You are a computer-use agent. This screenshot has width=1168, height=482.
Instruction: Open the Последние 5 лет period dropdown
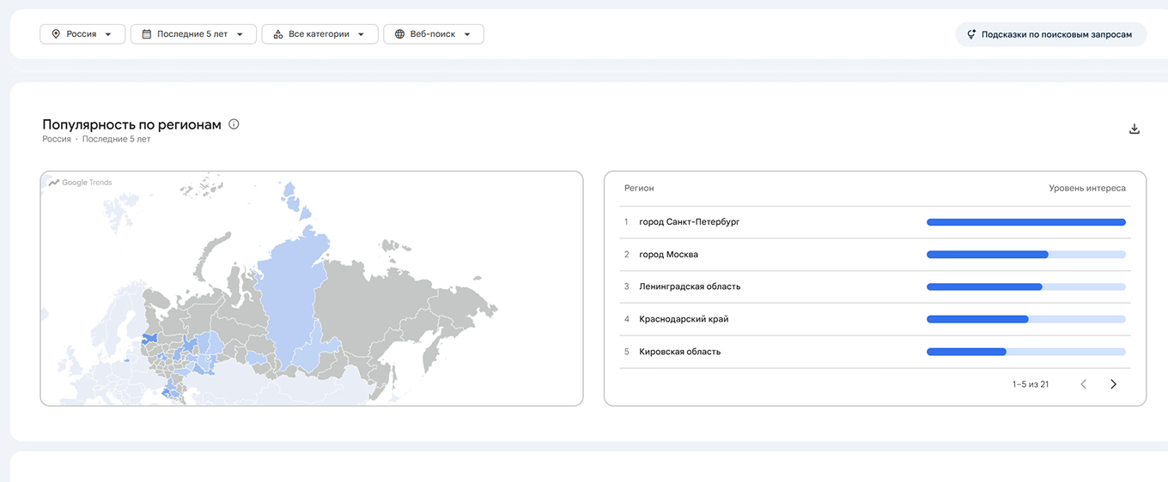(193, 34)
